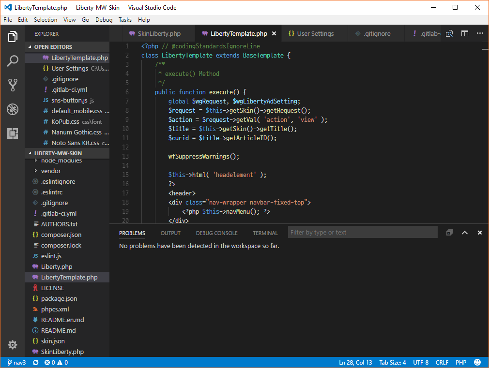
Task: Open the Tasks menu
Action: [x=125, y=20]
